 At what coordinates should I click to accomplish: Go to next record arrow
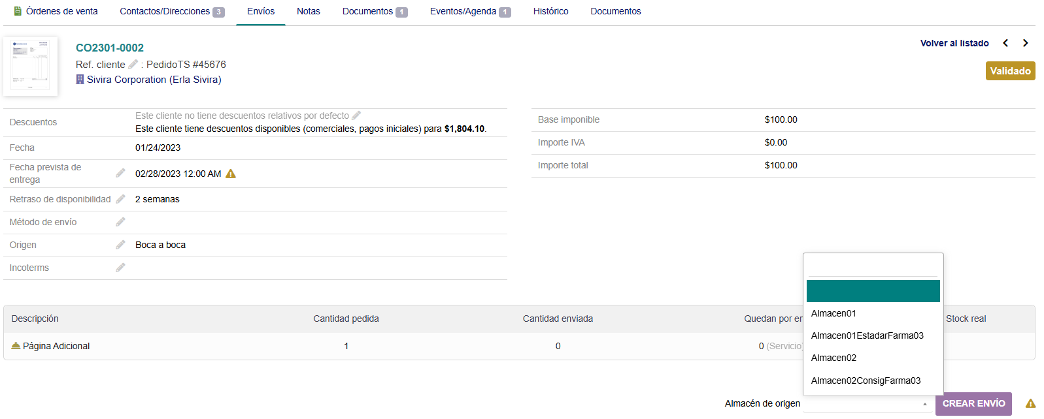(1026, 43)
